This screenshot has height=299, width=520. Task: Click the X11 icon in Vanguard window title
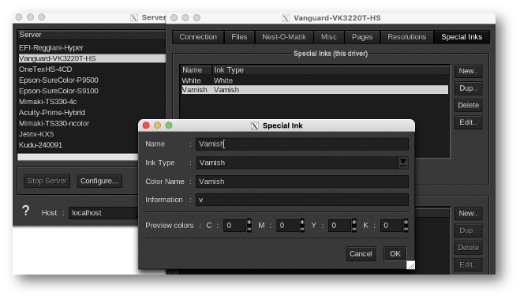pyautogui.click(x=286, y=18)
